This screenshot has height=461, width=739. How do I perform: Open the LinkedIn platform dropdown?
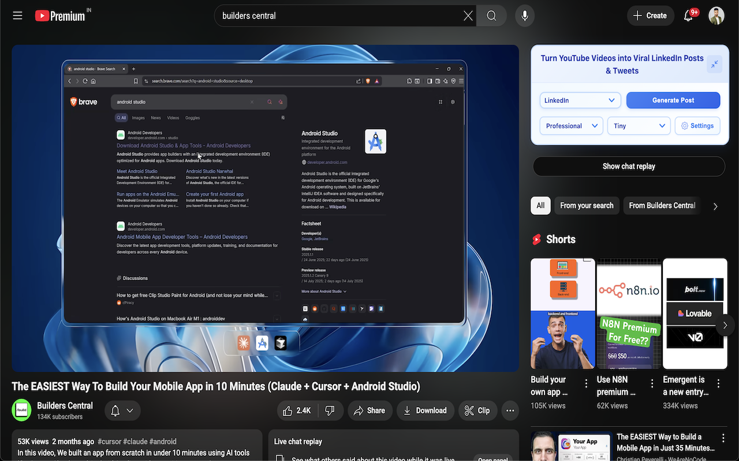(580, 100)
